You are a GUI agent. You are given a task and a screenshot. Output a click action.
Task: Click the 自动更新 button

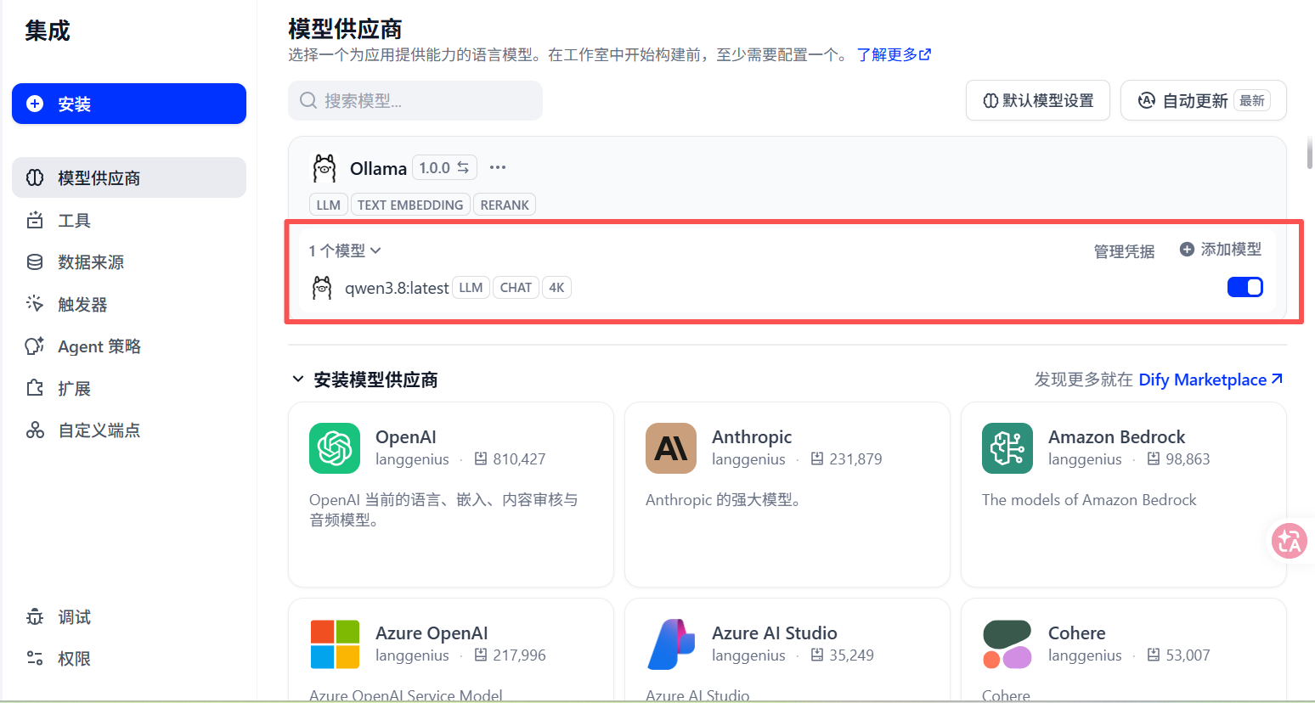tap(1204, 100)
